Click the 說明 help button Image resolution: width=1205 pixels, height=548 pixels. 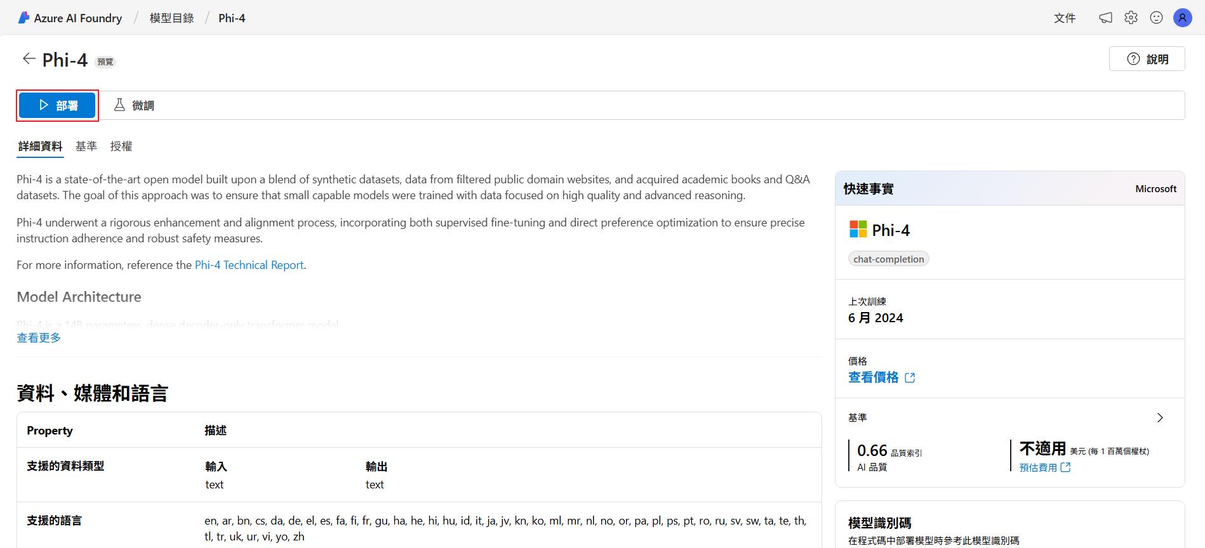click(1147, 59)
